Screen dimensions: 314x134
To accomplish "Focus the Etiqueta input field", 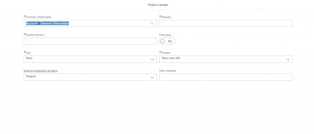I will click(x=226, y=23).
